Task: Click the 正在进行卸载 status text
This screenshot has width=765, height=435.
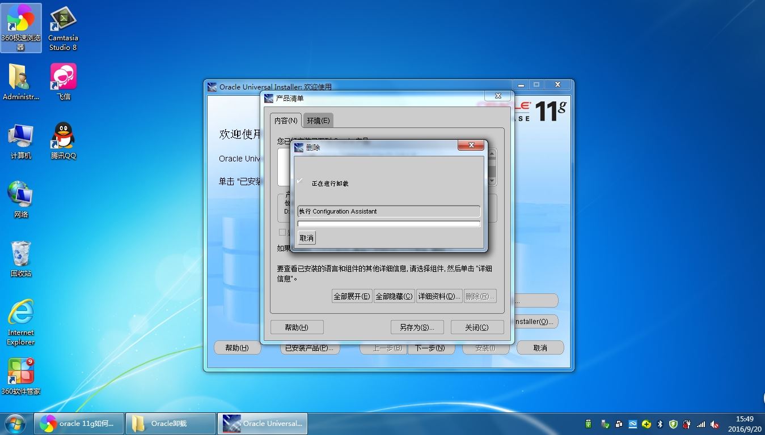Action: pos(330,184)
